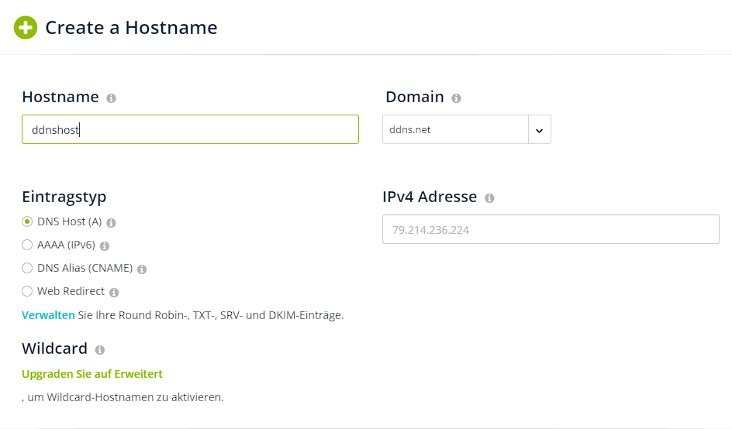732x429 pixels.
Task: Choose the AAAA (IPv6) record type
Action: pyautogui.click(x=27, y=245)
